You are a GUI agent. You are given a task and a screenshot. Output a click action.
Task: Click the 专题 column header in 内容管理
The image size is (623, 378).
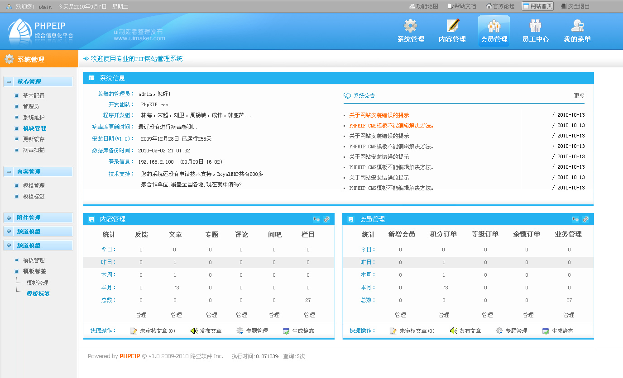point(211,235)
